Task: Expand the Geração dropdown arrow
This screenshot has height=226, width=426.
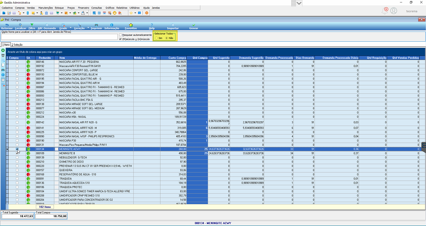Action: pyautogui.click(x=88, y=28)
